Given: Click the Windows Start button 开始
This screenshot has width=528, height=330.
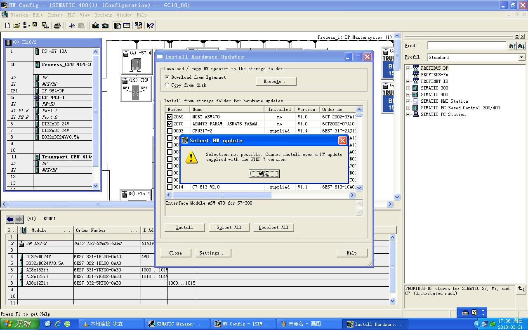Looking at the screenshot, I should coord(20,323).
